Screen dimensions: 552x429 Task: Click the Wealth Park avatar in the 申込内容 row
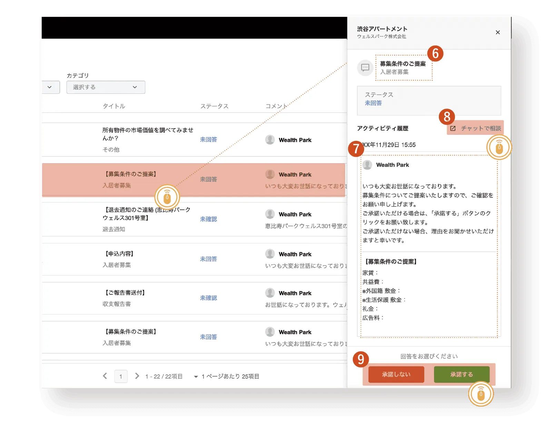pos(270,254)
